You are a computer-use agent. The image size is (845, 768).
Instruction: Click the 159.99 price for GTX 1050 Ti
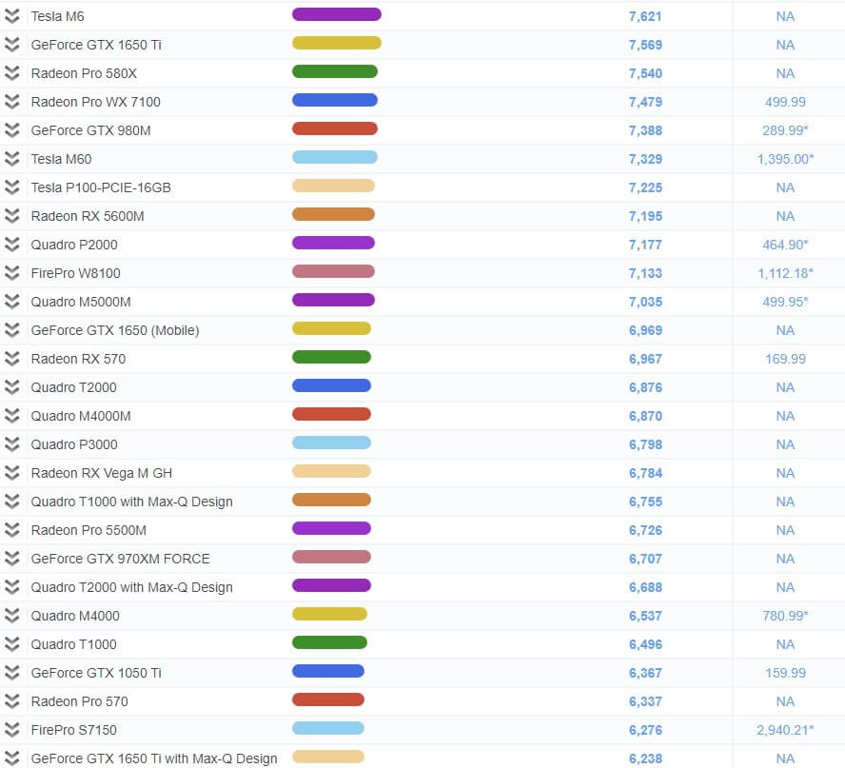click(785, 674)
